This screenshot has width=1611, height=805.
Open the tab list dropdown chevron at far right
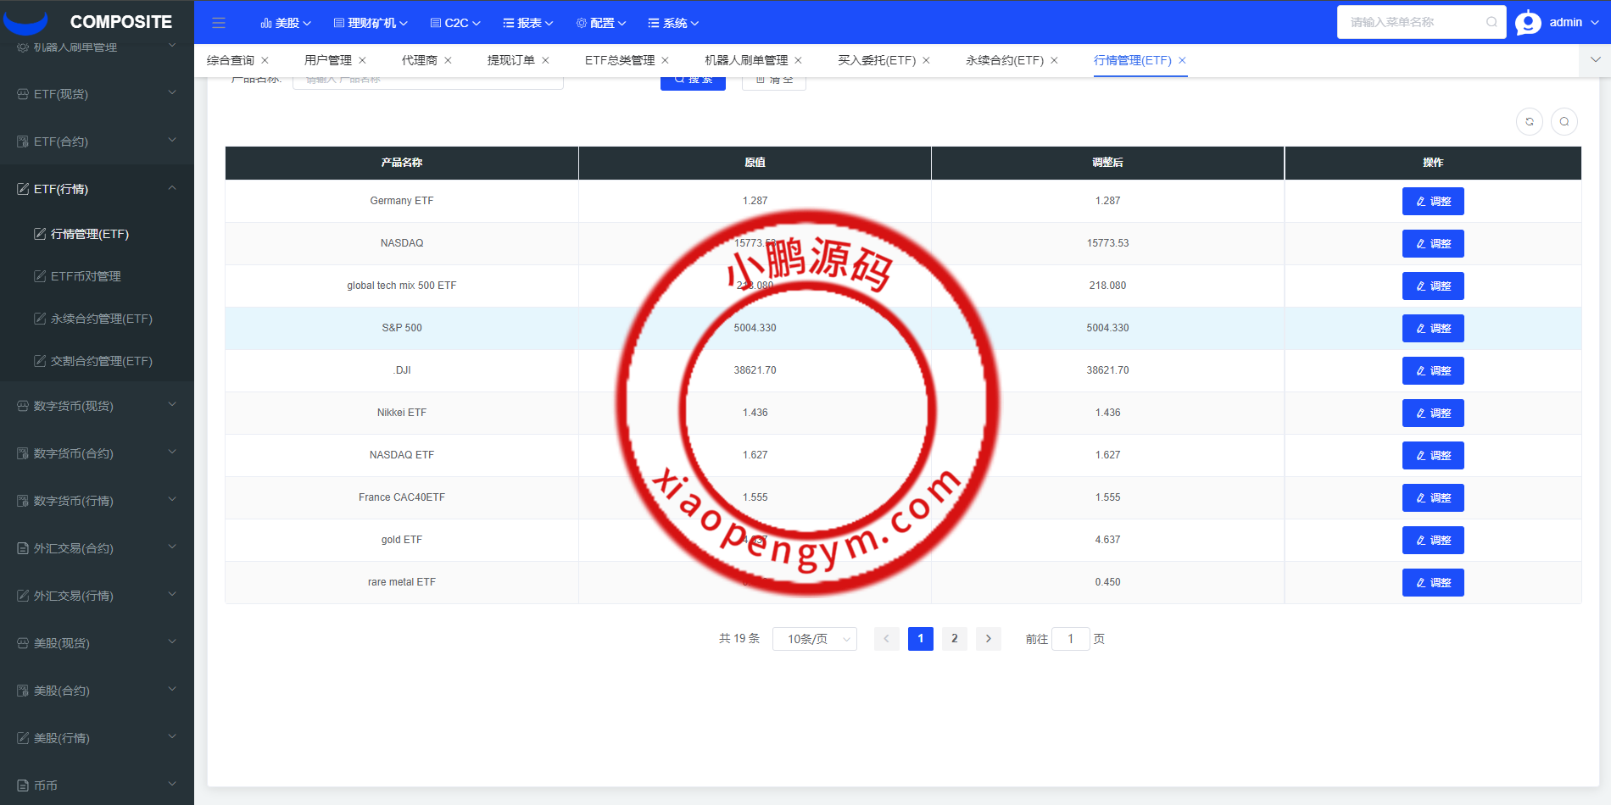coord(1595,60)
